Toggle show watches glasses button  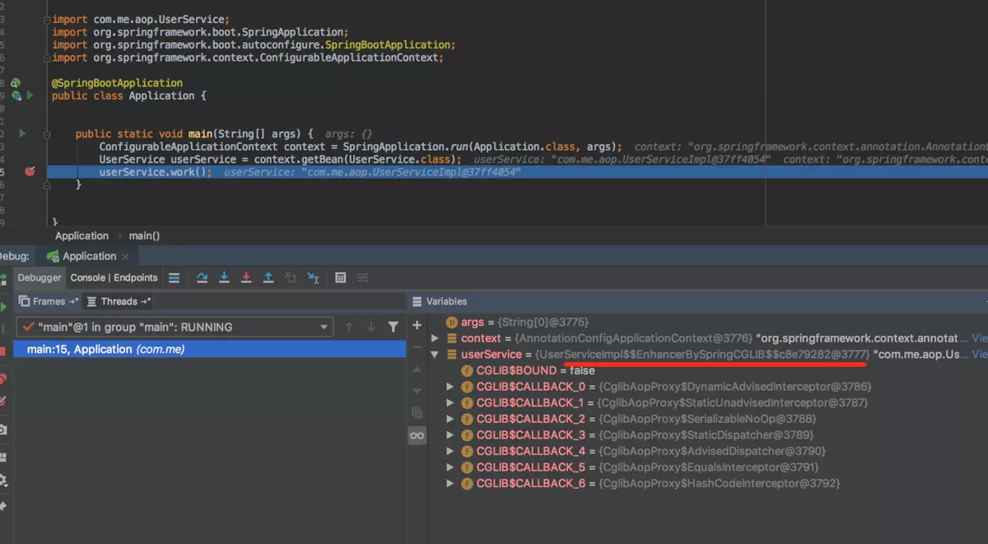click(x=417, y=435)
